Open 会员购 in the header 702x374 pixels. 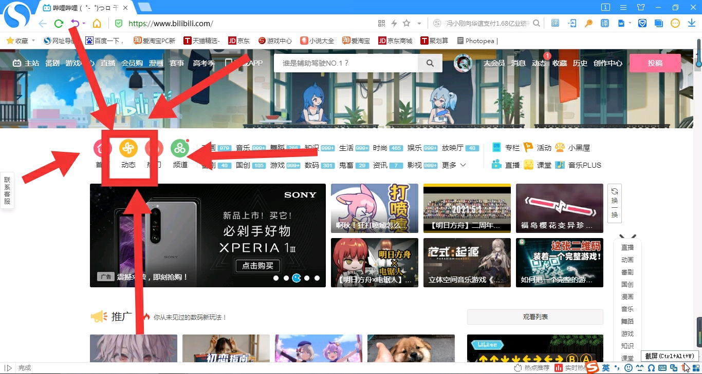click(132, 63)
